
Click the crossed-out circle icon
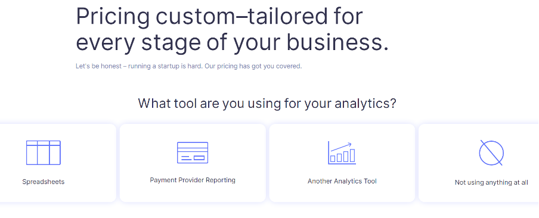click(x=491, y=152)
